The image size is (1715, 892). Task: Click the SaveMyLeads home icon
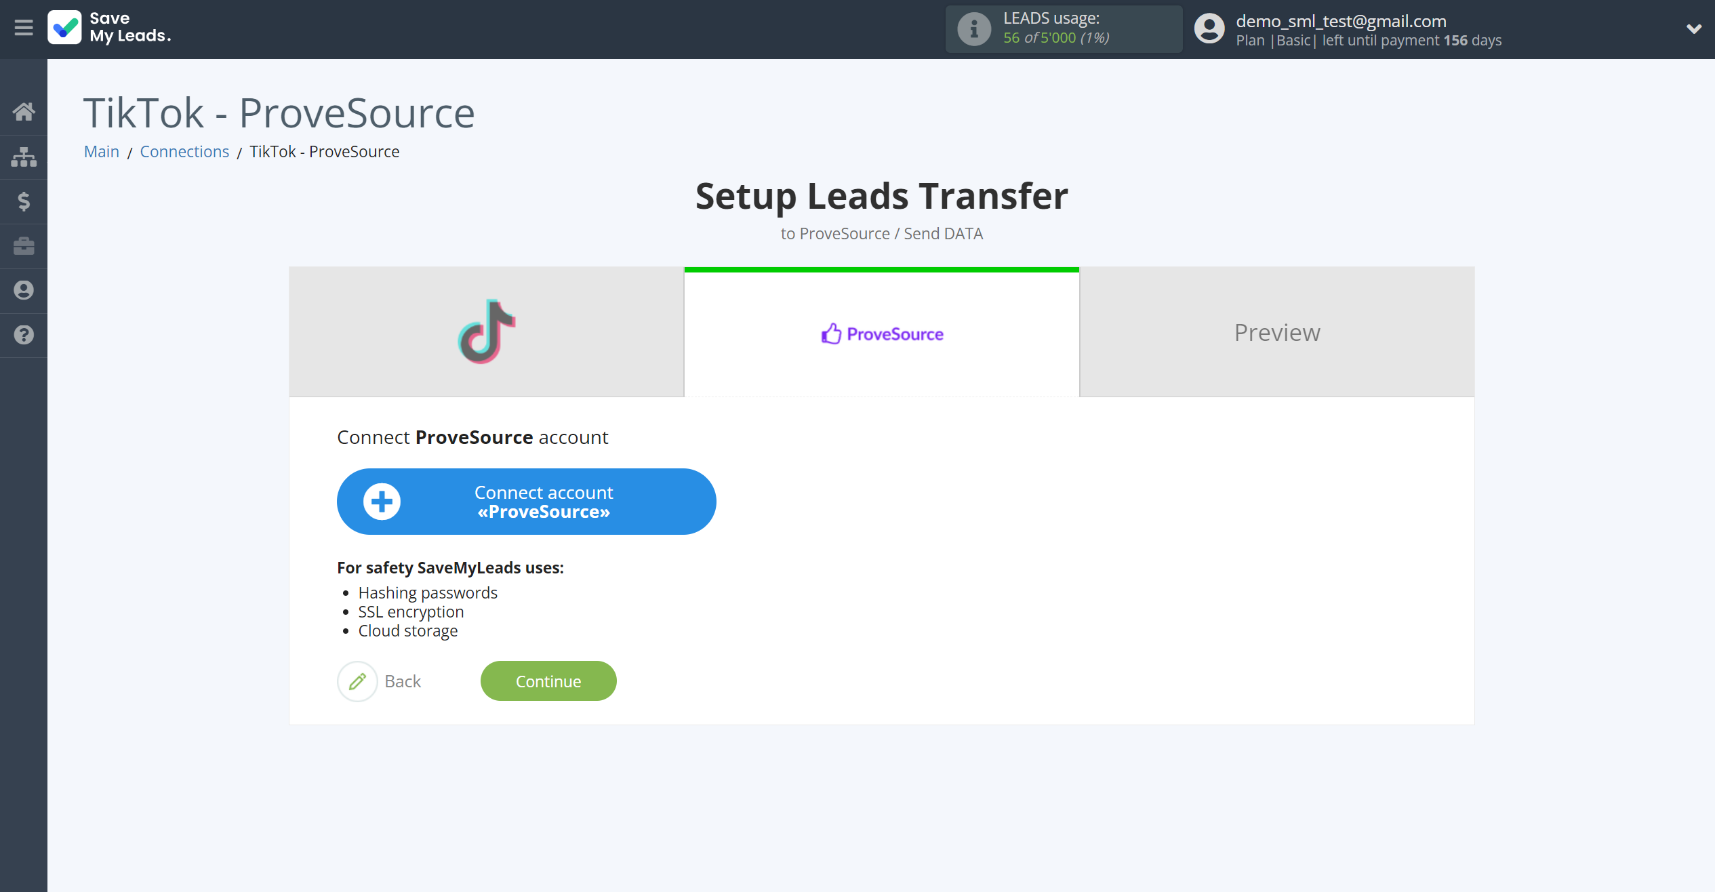click(24, 110)
